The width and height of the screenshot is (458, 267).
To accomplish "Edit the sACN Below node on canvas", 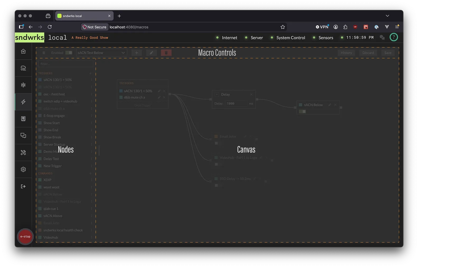I will tap(330, 105).
